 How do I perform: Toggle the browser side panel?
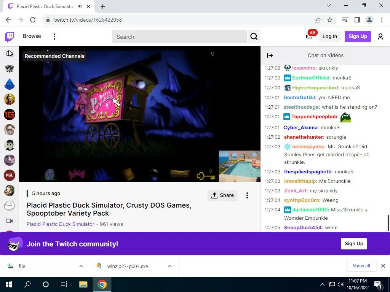[357, 20]
